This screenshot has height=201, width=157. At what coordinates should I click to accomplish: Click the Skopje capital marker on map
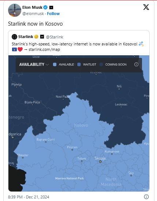[x=100, y=162]
